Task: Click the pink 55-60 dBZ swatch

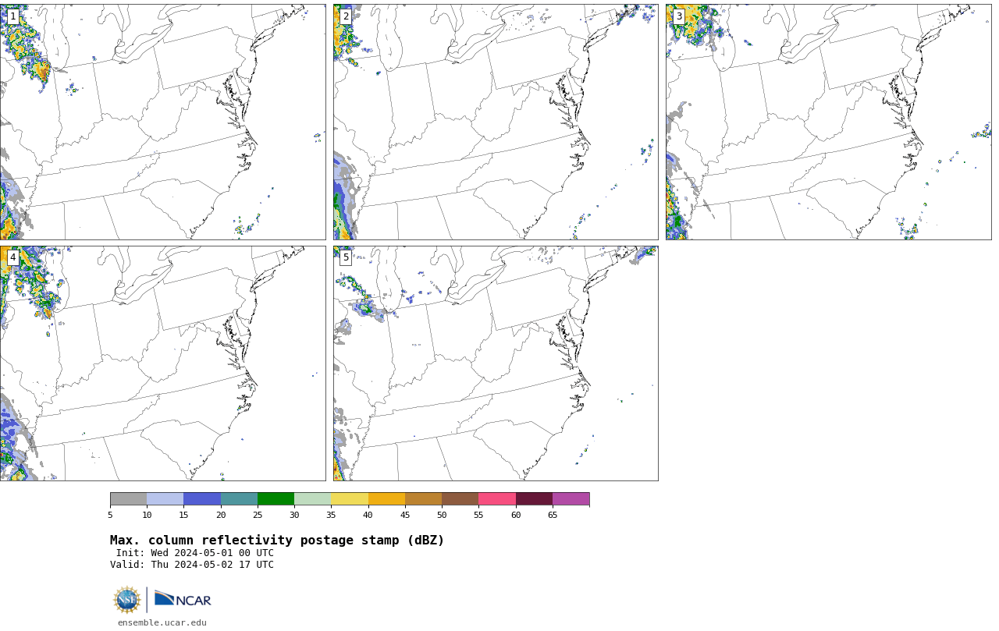Action: [497, 499]
